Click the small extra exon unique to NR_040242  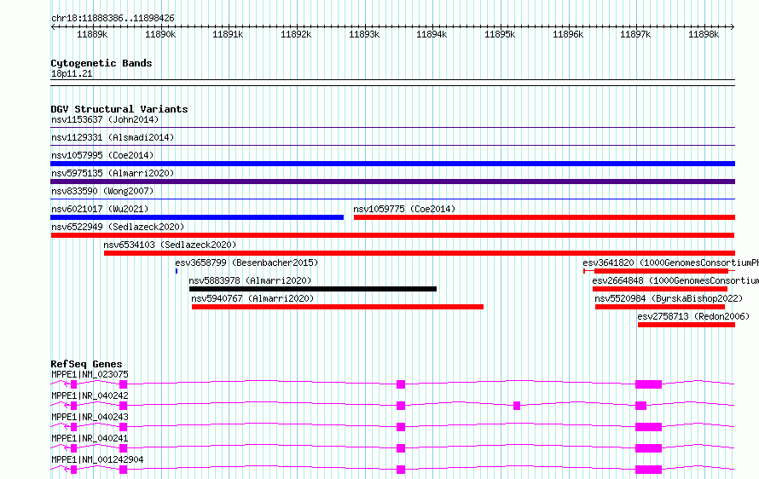(x=517, y=406)
